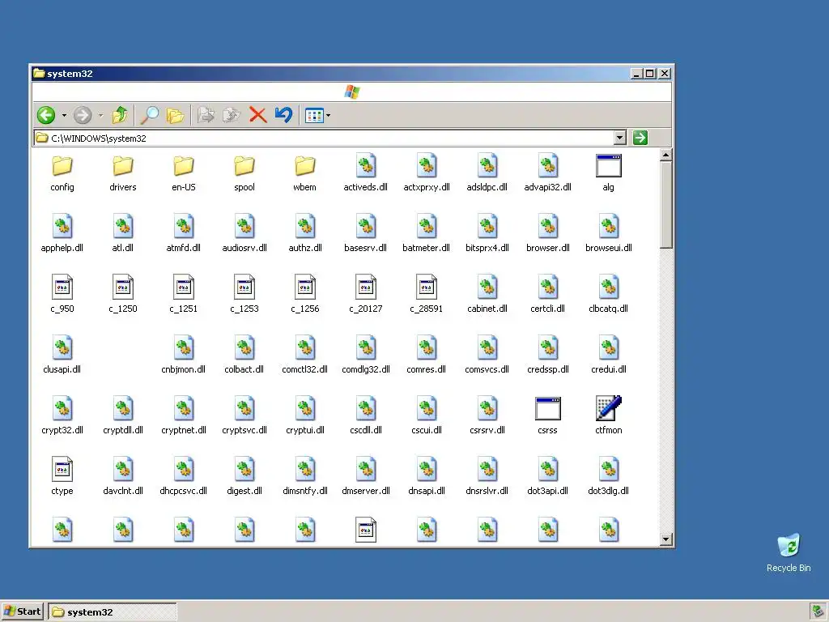Expand the address bar dropdown
Viewport: 829px width, 622px height.
pos(620,138)
